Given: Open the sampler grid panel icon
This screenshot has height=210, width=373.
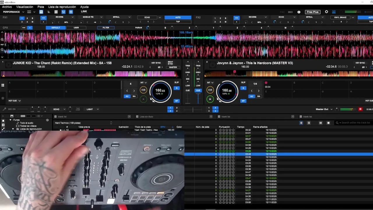Looking at the screenshot, I should (x=56, y=12).
